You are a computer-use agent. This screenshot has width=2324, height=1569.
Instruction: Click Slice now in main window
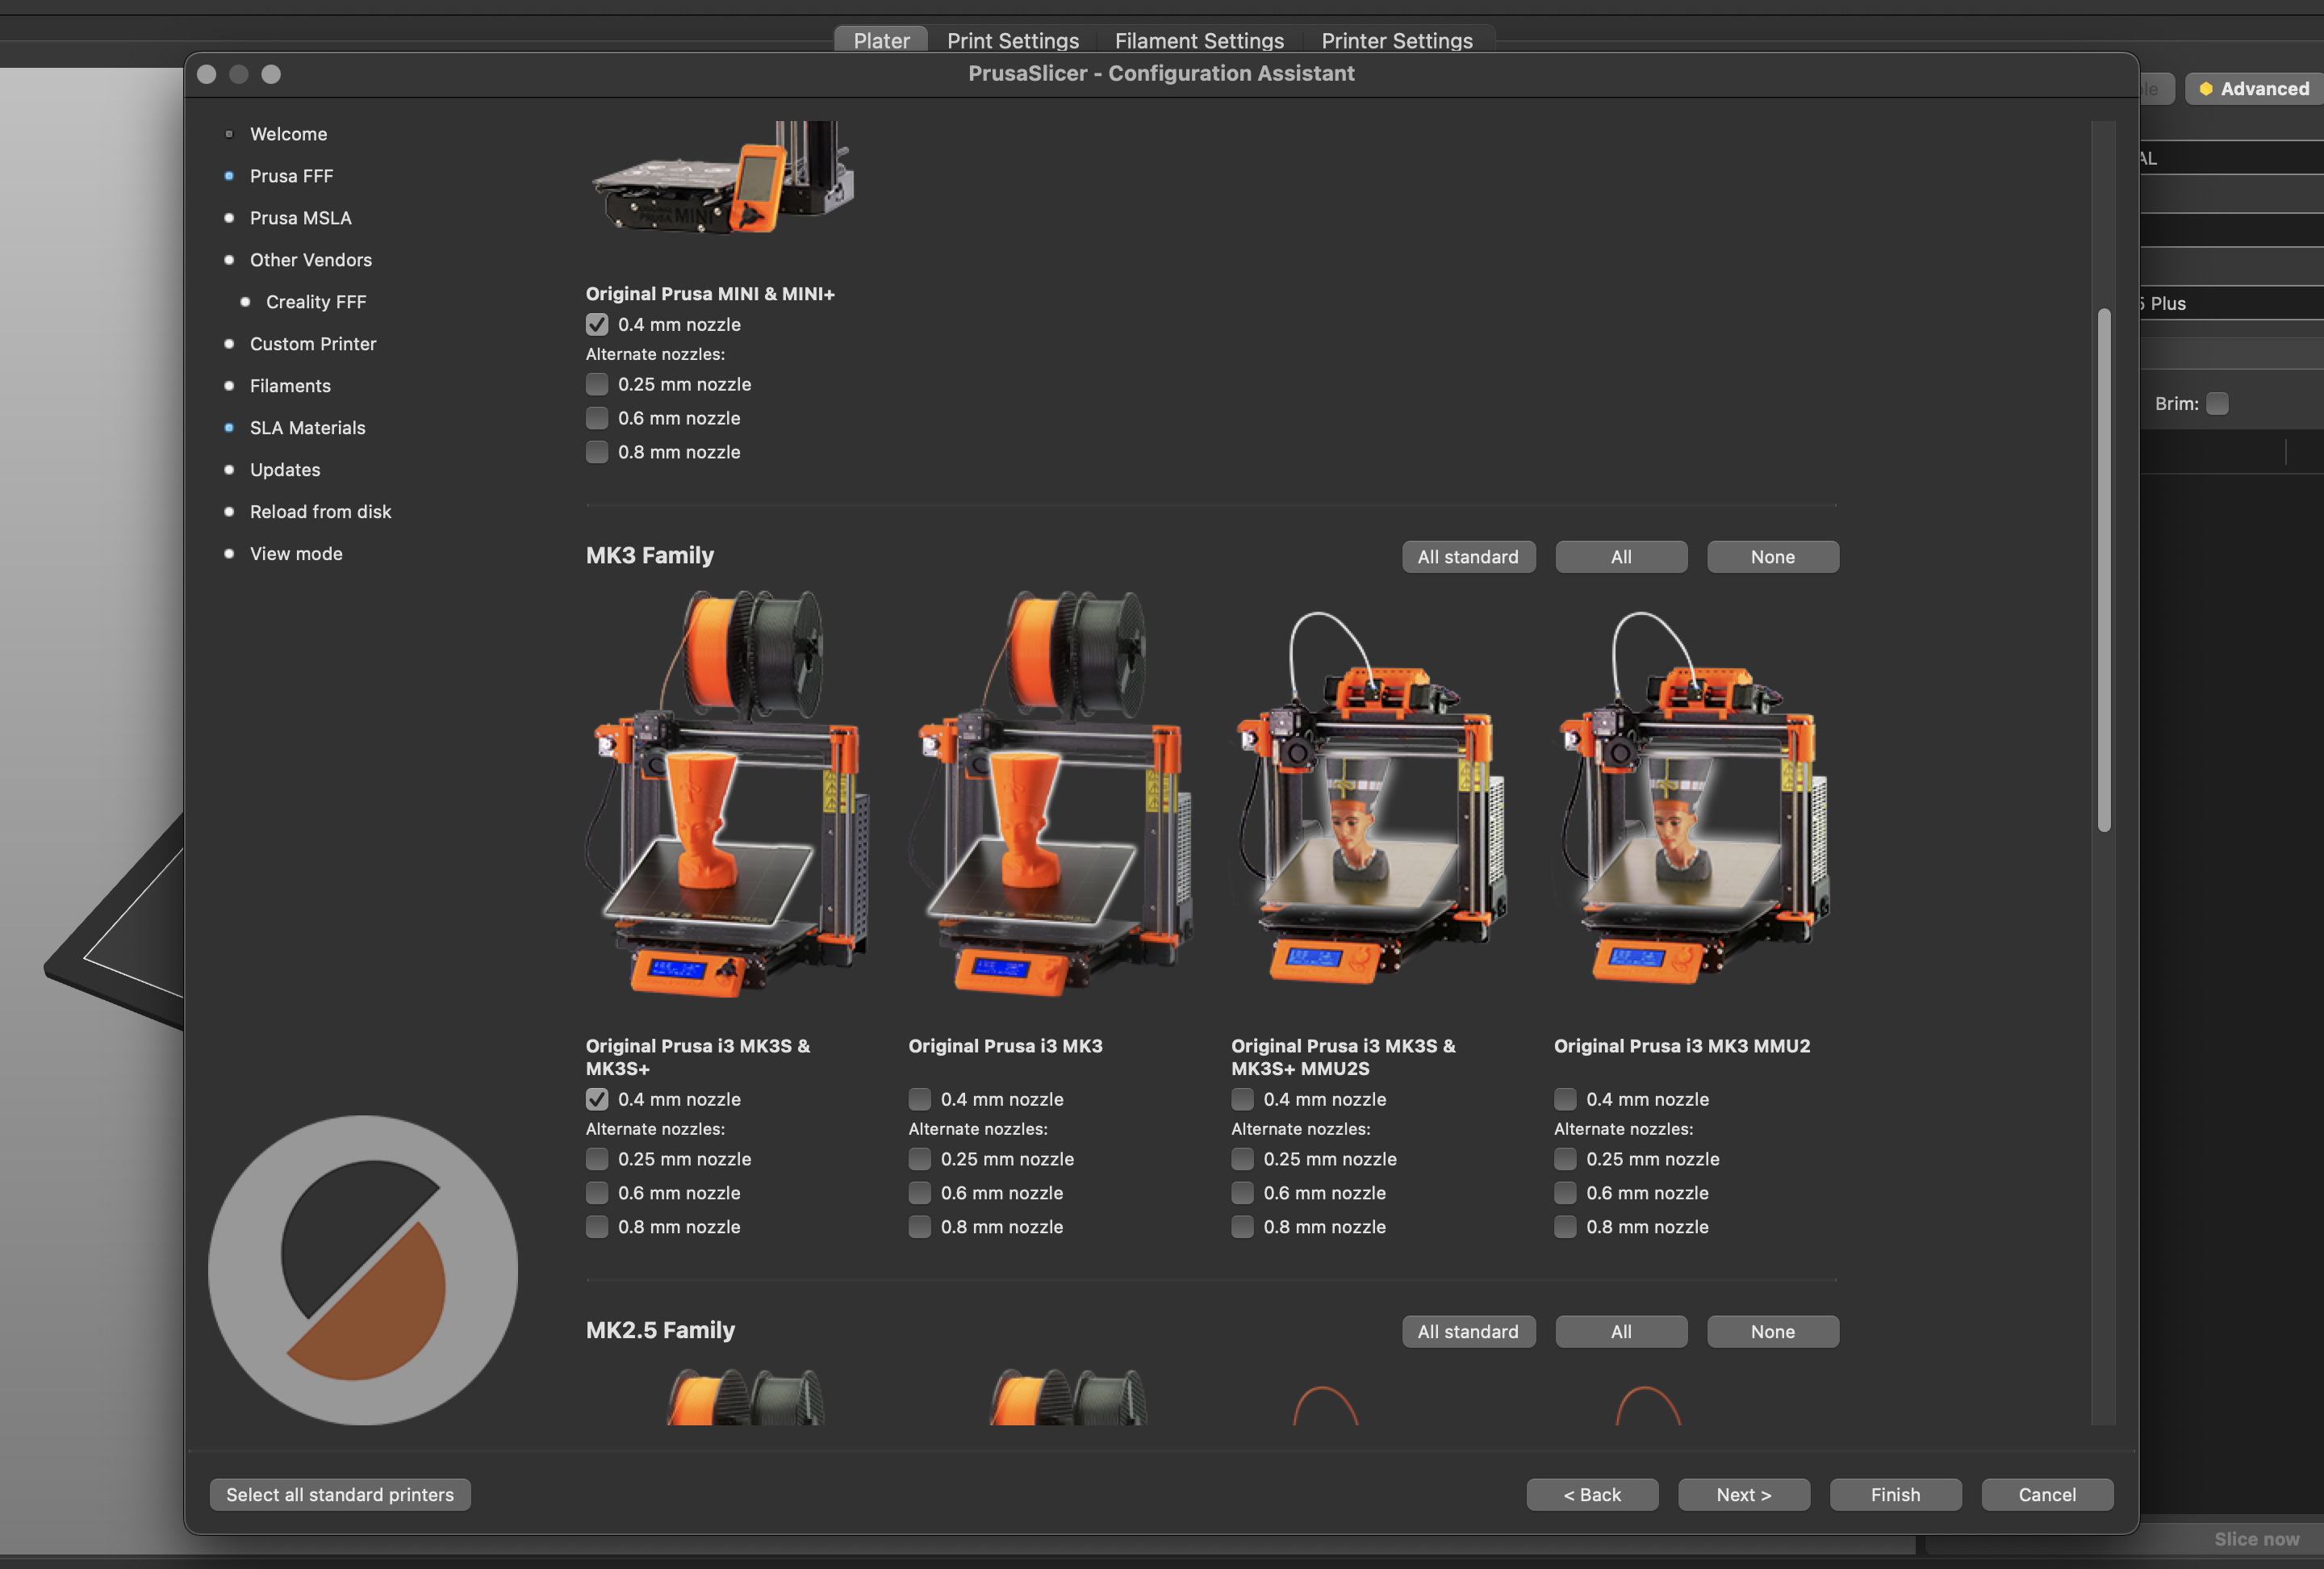coord(2256,1539)
